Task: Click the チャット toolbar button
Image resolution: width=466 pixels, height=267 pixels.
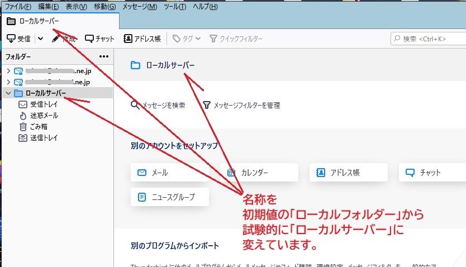Action: pyautogui.click(x=99, y=39)
